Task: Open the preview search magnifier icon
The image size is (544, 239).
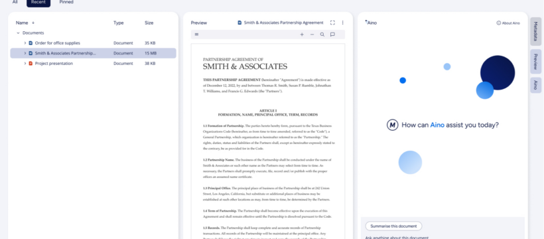Action: 322,35
